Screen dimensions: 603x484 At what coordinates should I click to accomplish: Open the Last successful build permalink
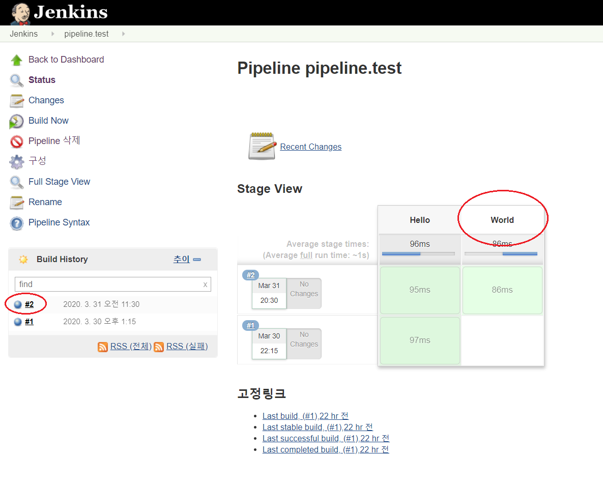coord(326,439)
